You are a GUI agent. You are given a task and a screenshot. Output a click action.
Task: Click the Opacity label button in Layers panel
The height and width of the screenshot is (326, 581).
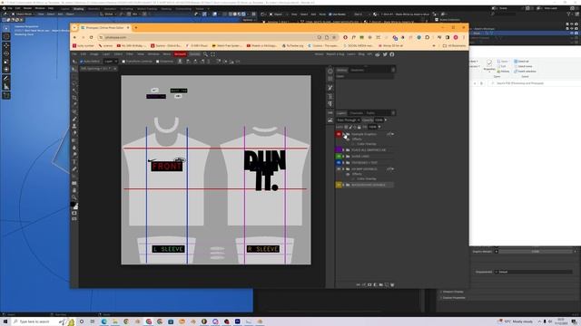[368, 120]
